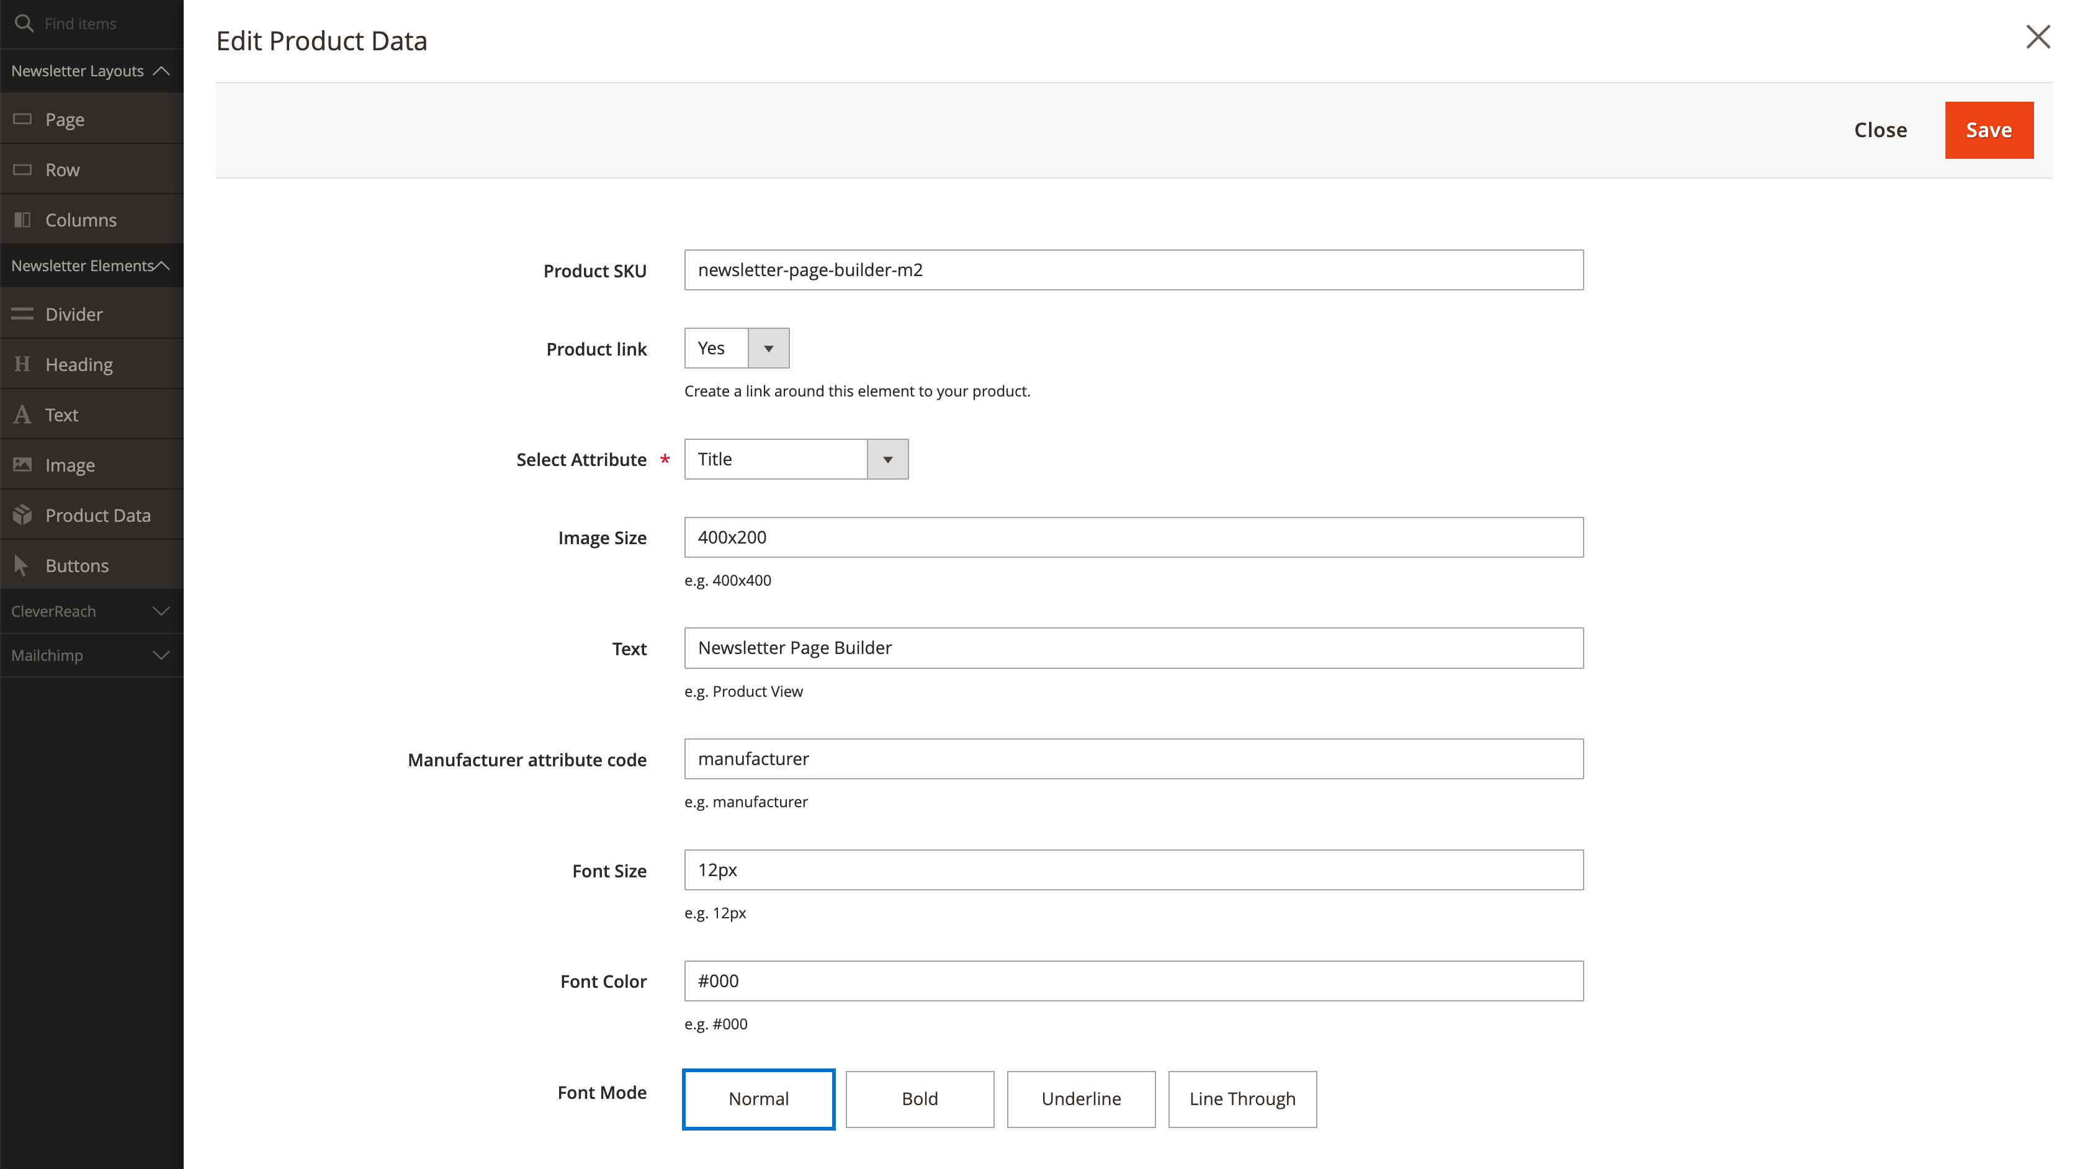Screen dimensions: 2085x1169
Task: Pick the Image element icon
Action: [x=23, y=465]
